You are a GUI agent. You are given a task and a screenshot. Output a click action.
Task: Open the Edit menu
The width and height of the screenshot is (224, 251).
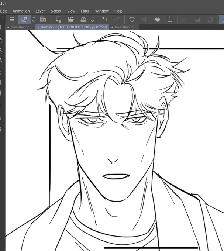tap(3, 11)
